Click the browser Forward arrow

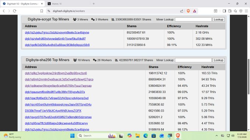tap(9, 11)
